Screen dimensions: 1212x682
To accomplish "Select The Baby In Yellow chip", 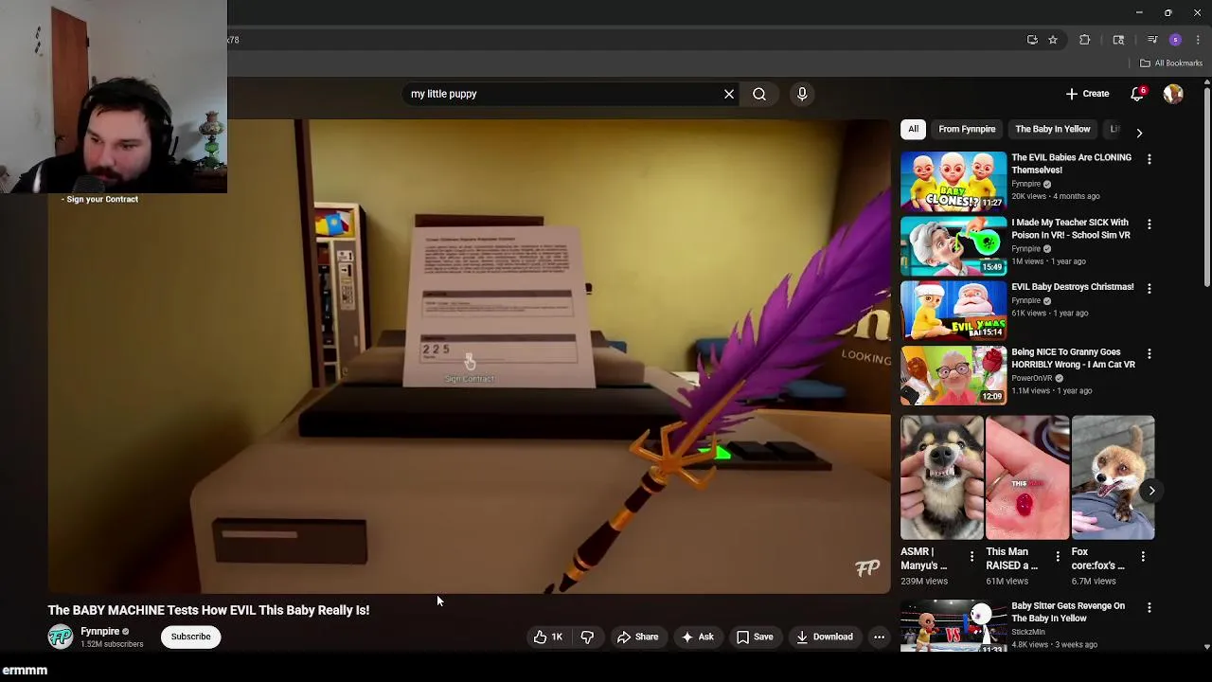I will 1053,129.
